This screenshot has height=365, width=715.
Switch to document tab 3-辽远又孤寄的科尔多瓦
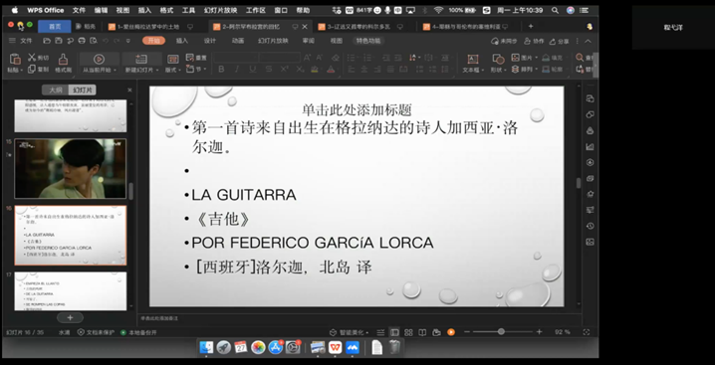coord(357,27)
